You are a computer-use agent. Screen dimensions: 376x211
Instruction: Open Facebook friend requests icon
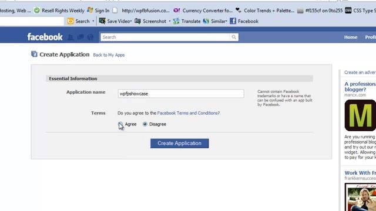tap(70, 37)
